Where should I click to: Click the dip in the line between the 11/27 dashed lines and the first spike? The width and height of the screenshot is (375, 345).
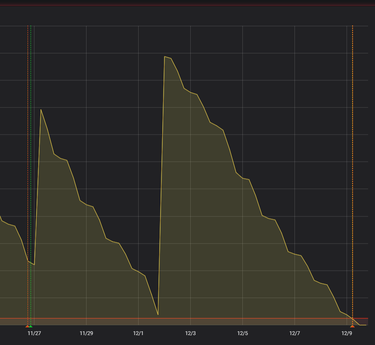click(x=34, y=265)
